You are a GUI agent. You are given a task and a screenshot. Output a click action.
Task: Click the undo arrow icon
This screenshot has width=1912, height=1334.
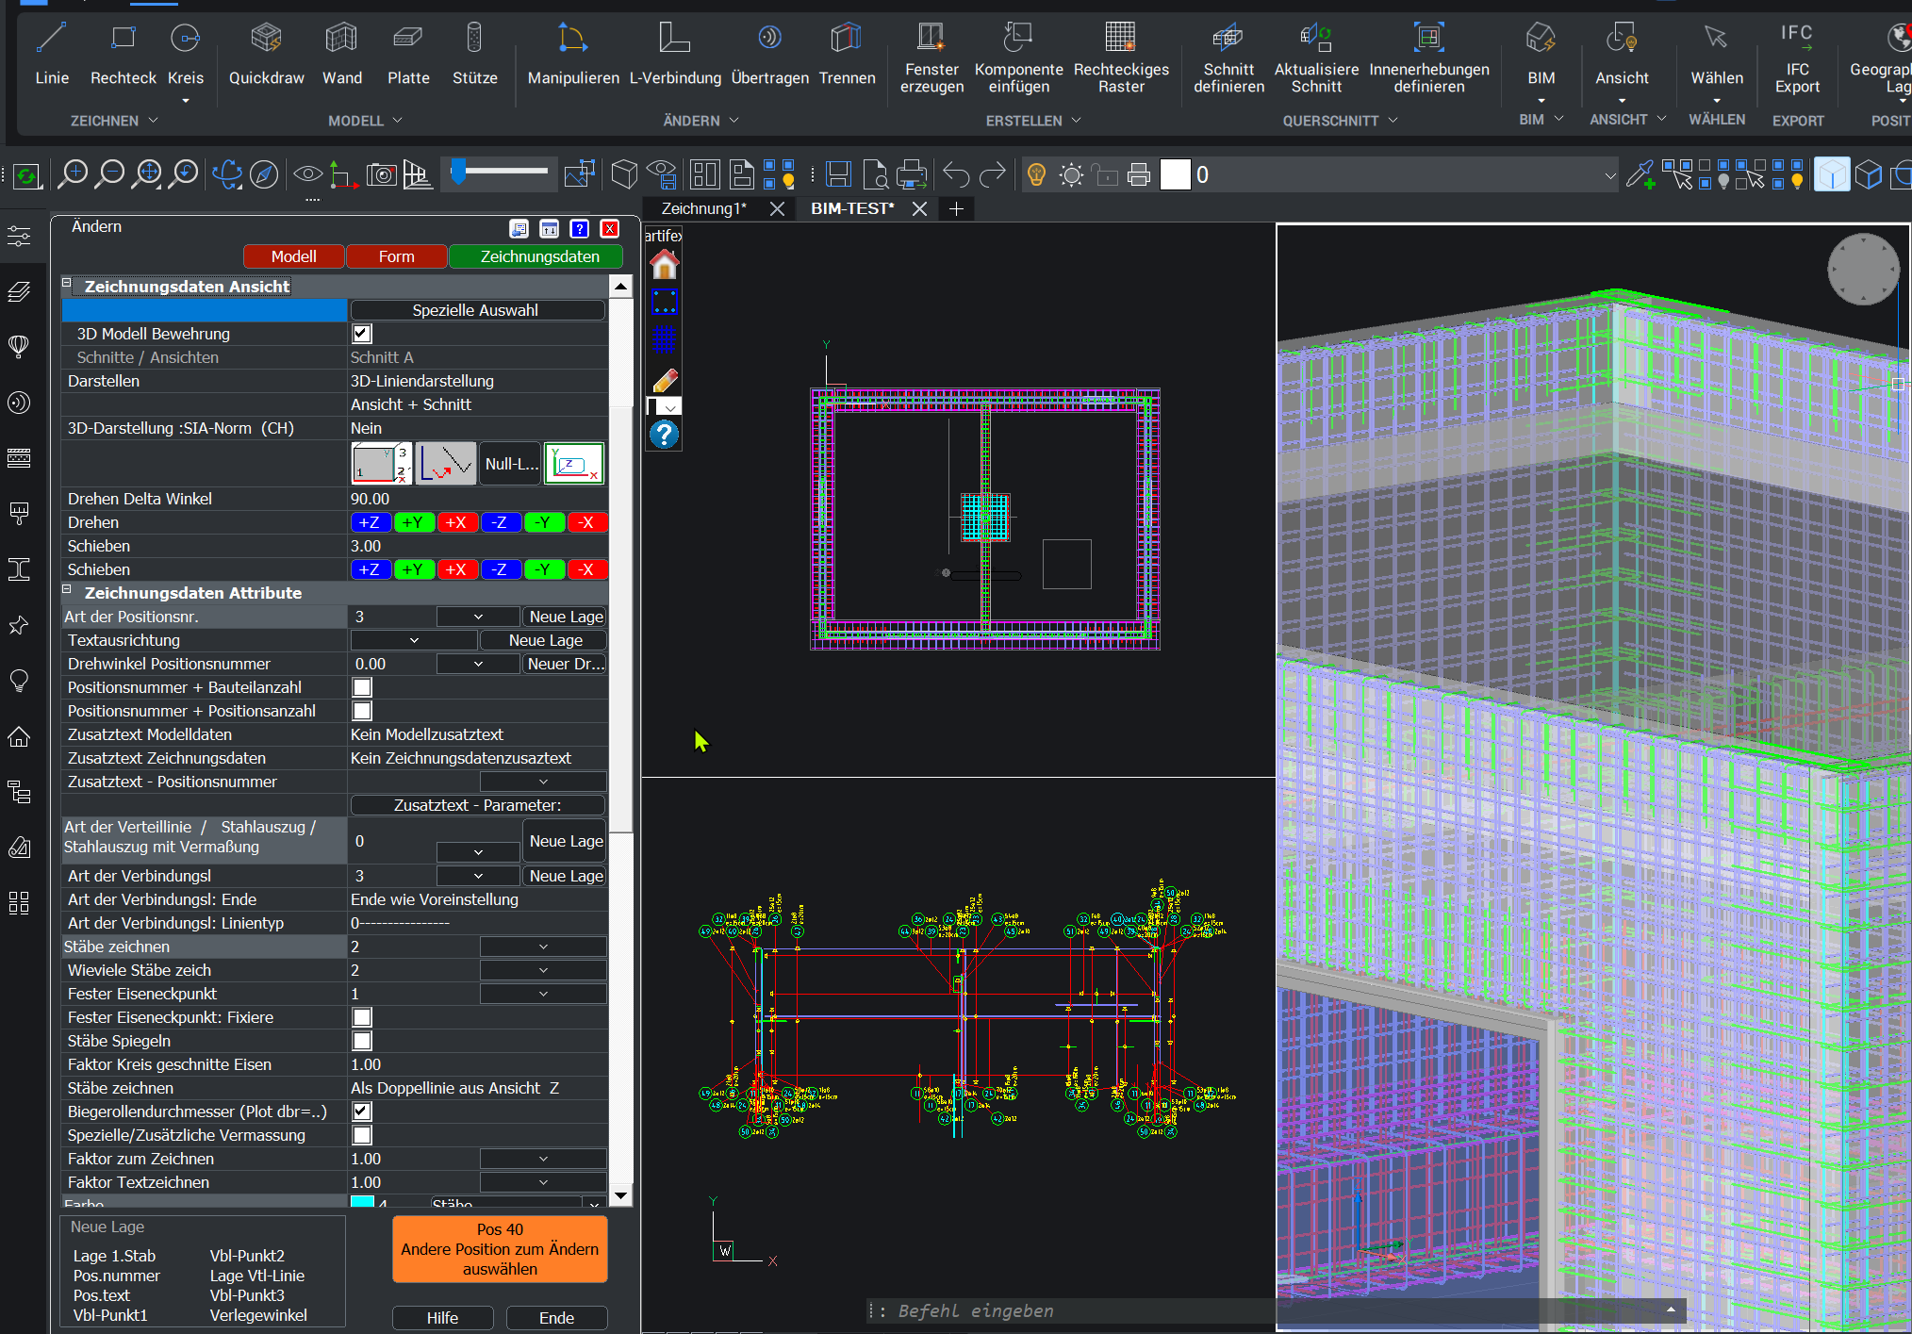(x=956, y=174)
